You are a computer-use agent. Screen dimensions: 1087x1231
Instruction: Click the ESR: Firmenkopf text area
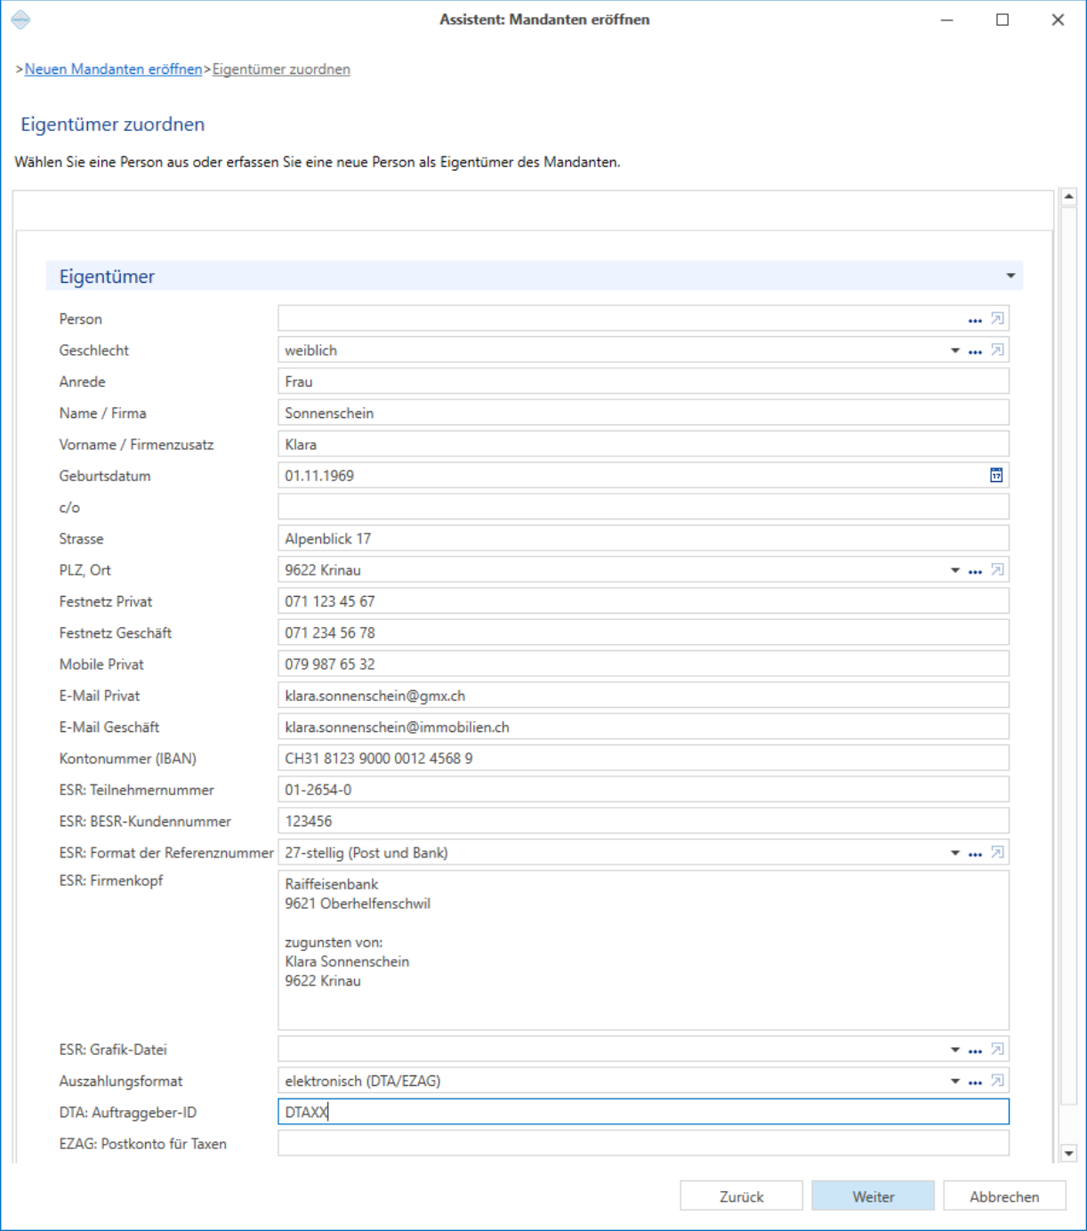pos(644,951)
